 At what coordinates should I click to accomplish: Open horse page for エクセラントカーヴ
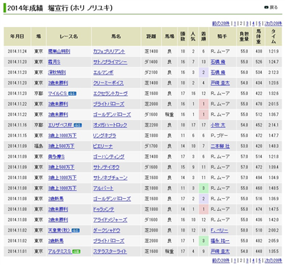click(110, 94)
